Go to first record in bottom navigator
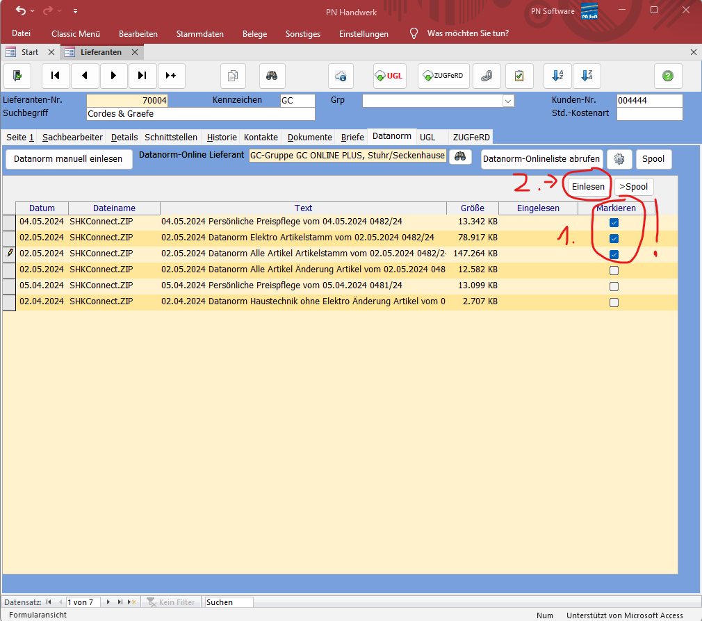Image resolution: width=702 pixels, height=621 pixels. click(49, 602)
